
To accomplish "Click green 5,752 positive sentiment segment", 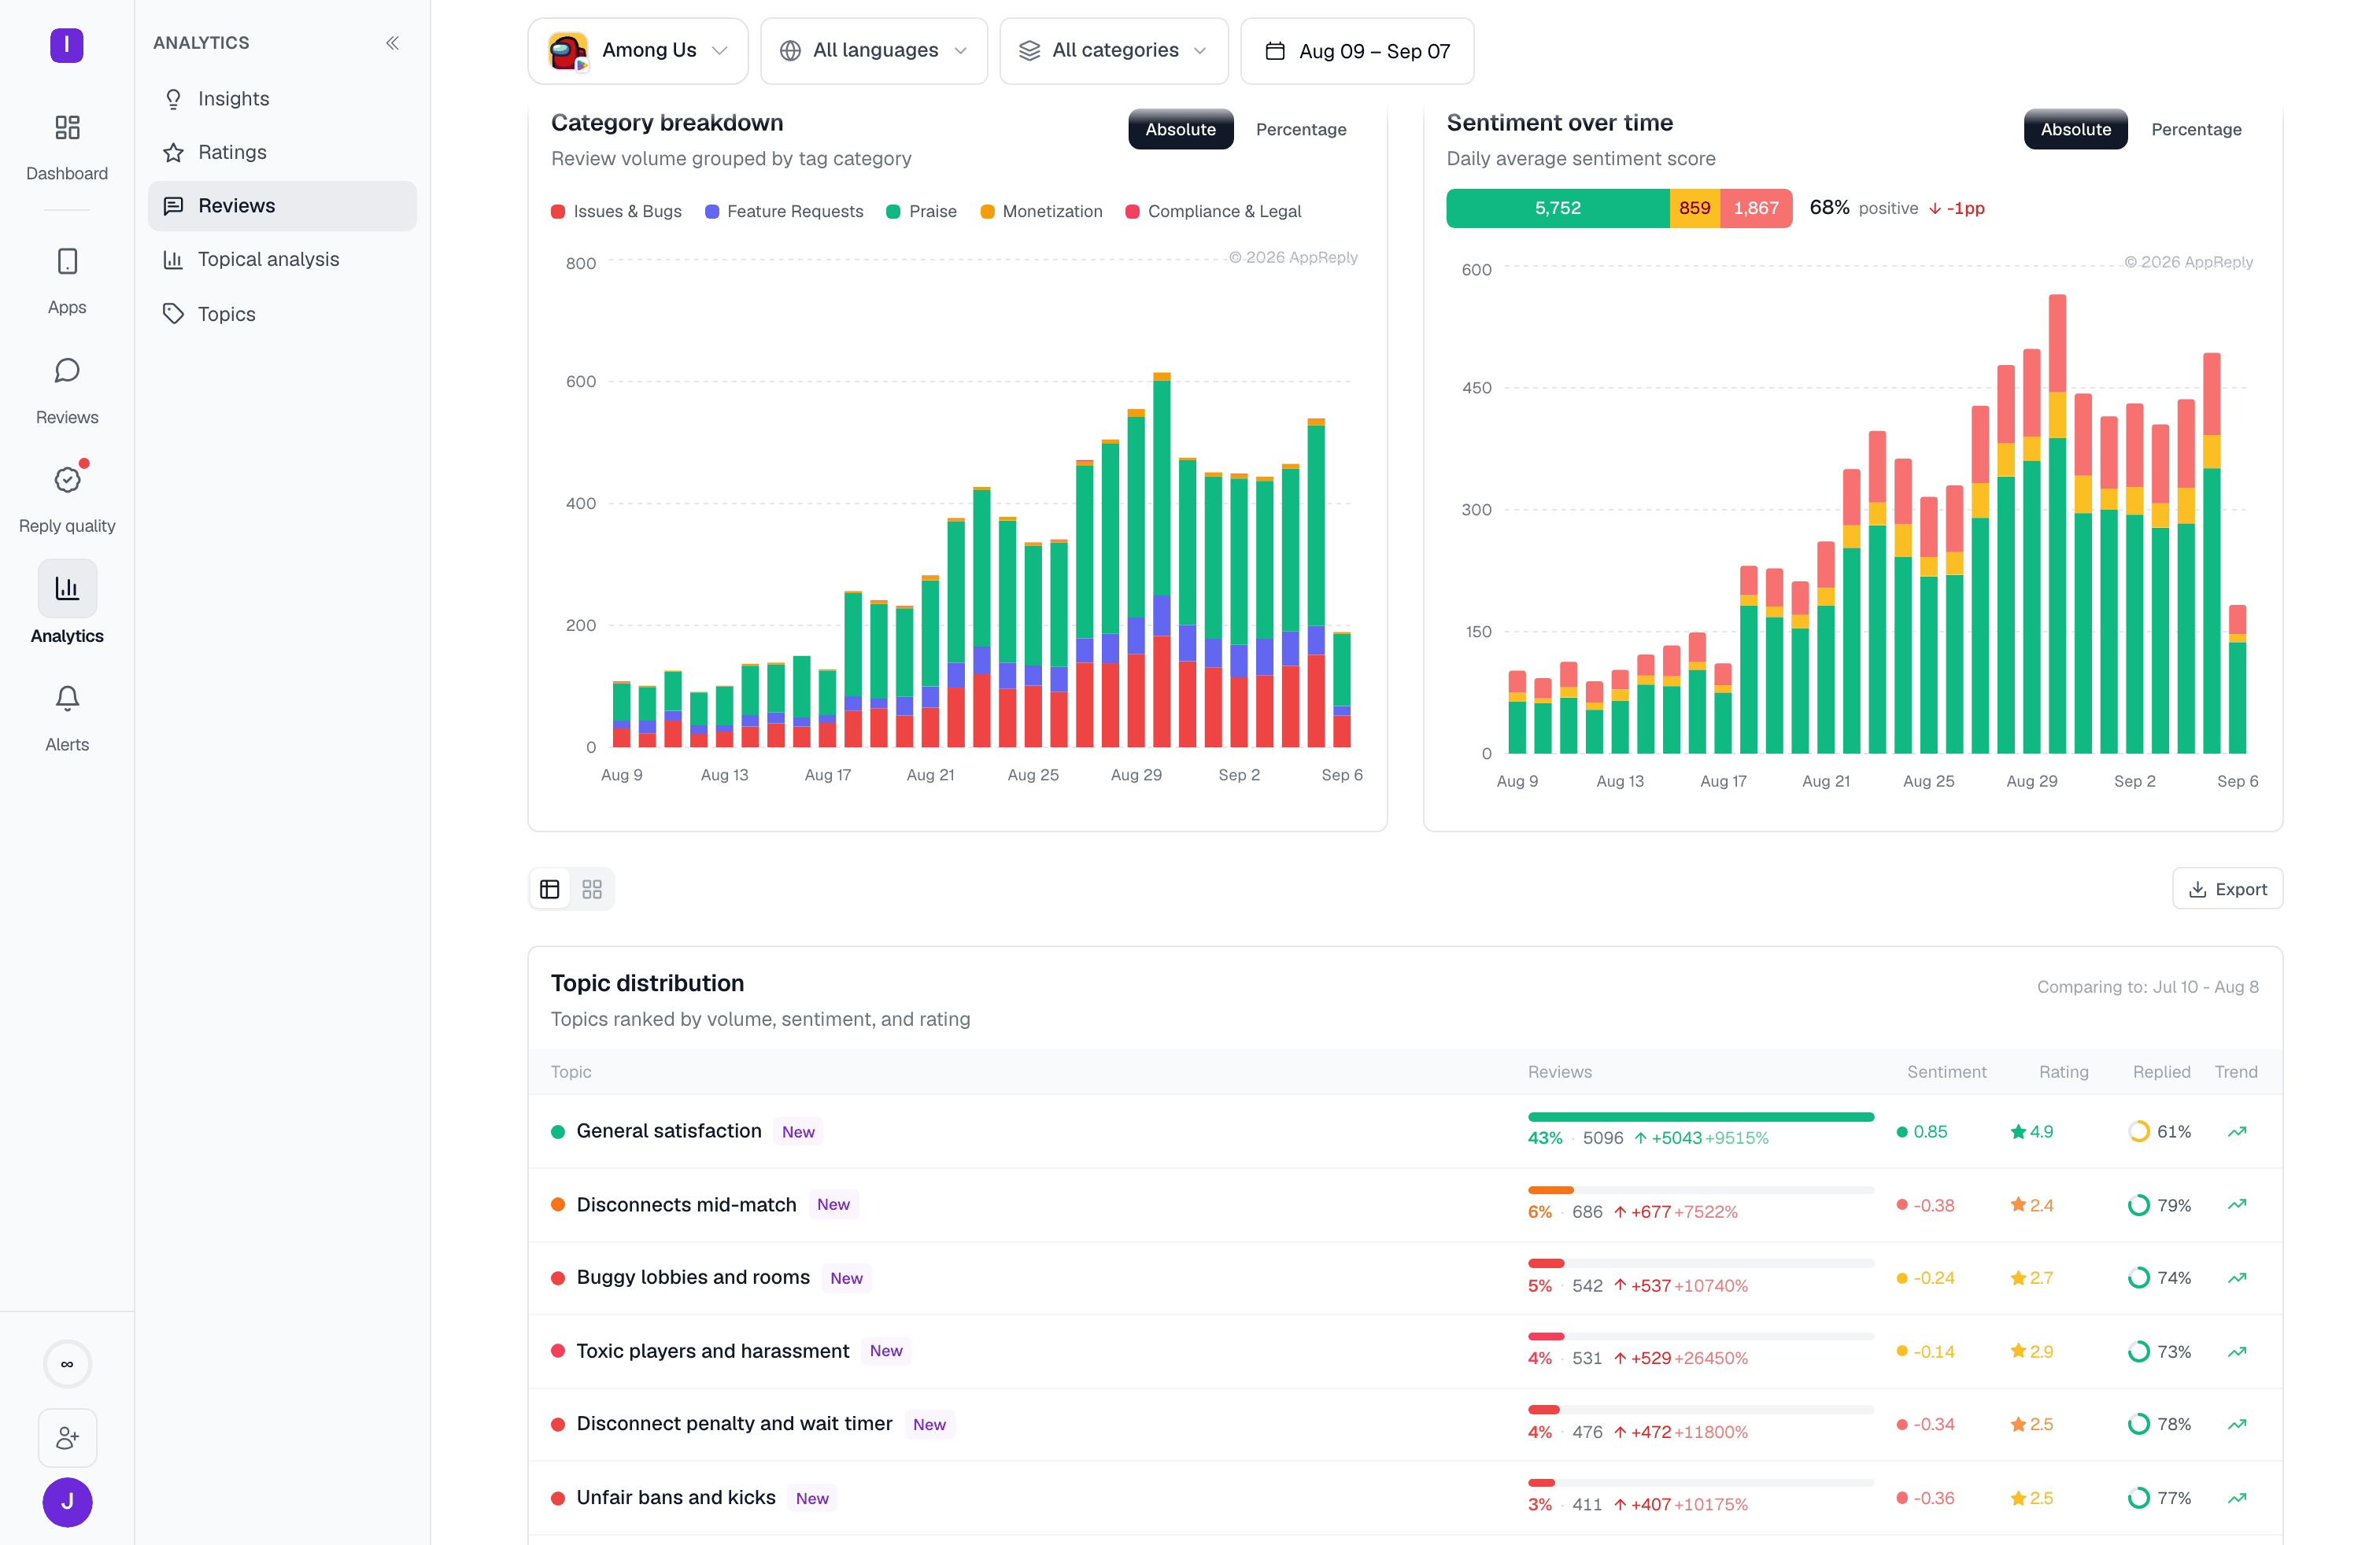I will tap(1558, 208).
